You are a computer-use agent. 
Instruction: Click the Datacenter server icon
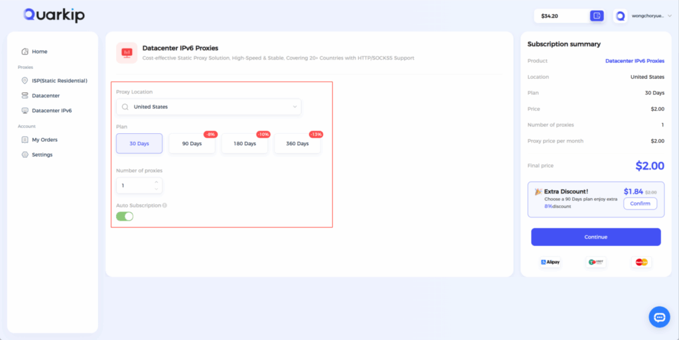pyautogui.click(x=25, y=95)
